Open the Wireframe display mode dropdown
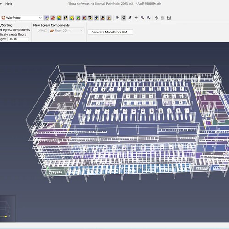229x229 pixels. coord(22,18)
